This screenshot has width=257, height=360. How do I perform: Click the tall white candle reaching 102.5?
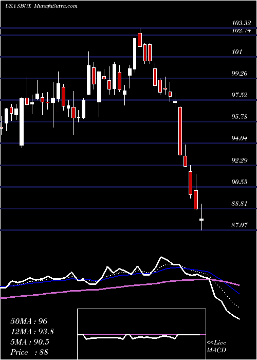tap(135, 53)
